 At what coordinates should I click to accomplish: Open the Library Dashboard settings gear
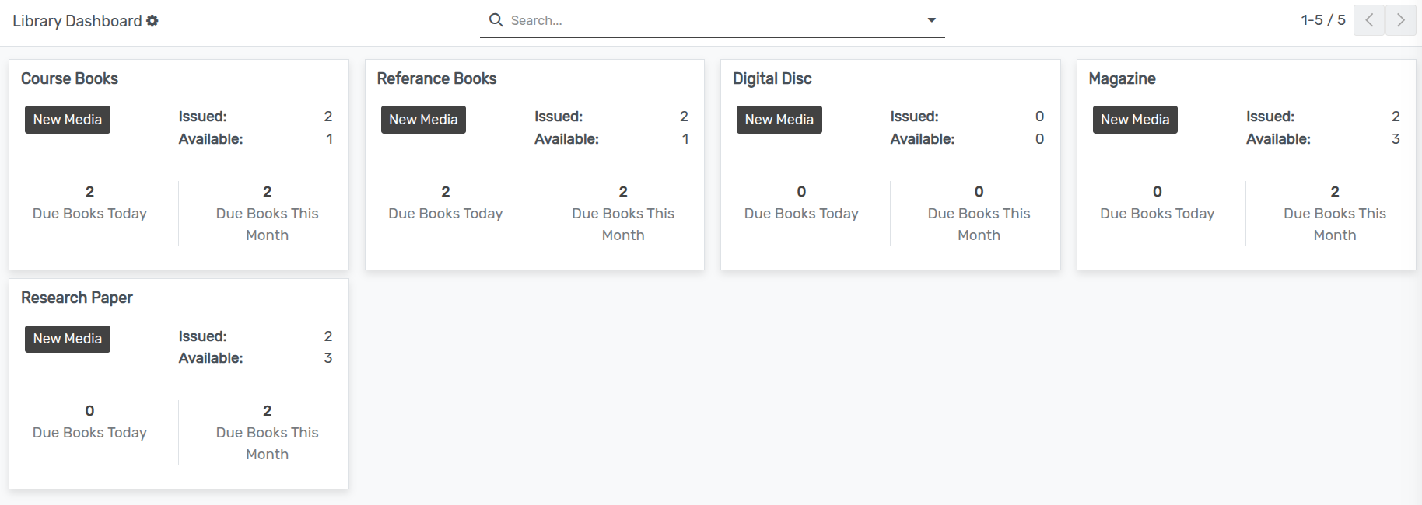[152, 21]
